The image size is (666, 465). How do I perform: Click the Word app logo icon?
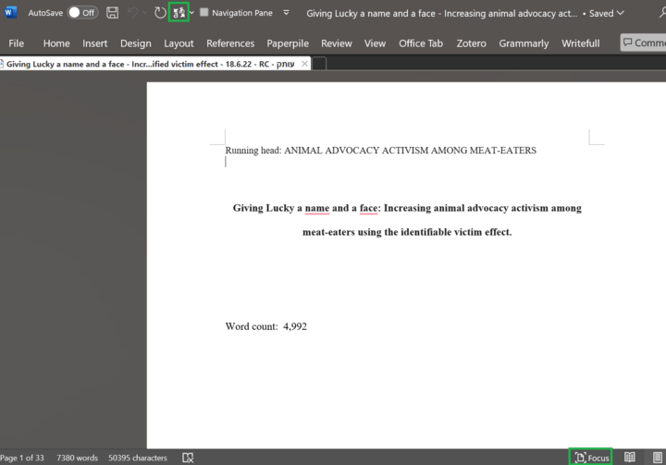[11, 13]
